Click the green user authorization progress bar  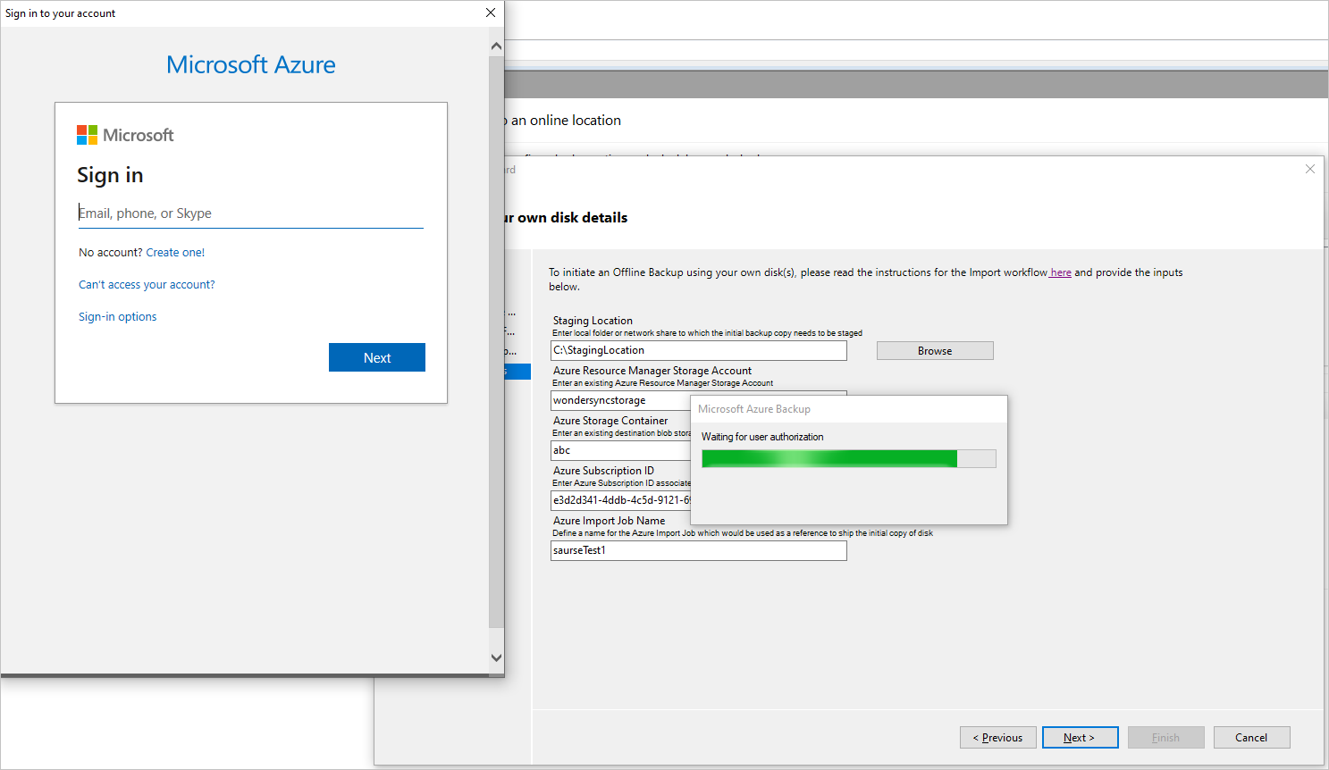tap(828, 458)
